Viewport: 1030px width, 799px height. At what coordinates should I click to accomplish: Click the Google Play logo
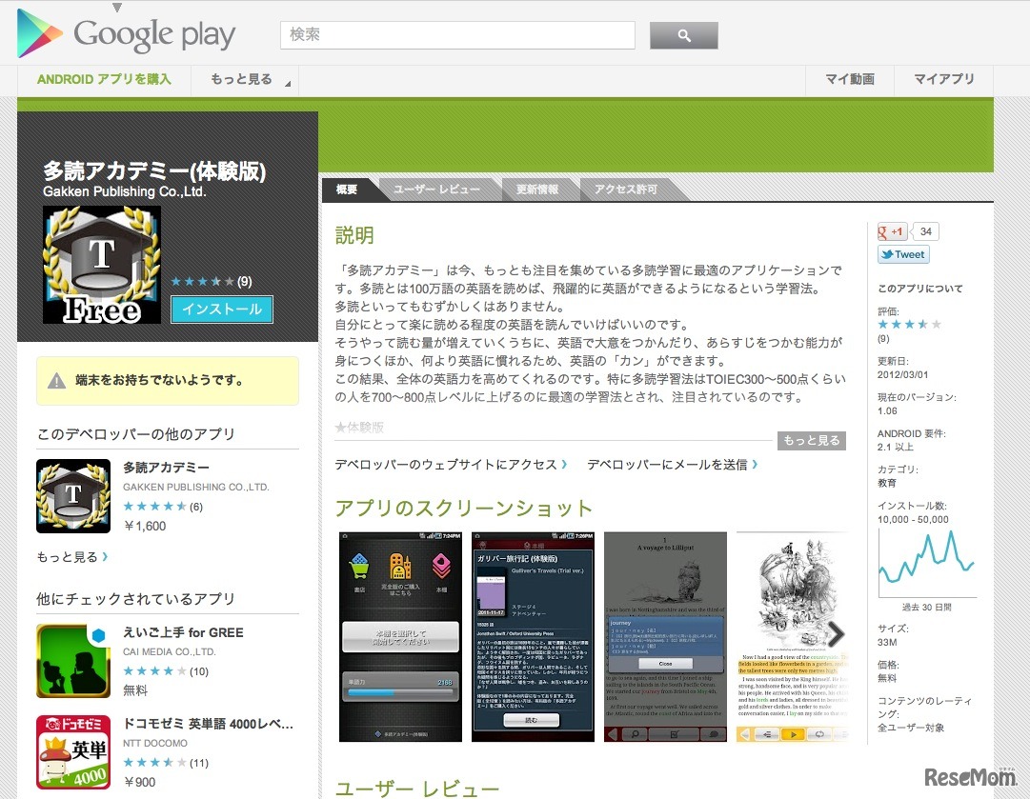[x=127, y=36]
